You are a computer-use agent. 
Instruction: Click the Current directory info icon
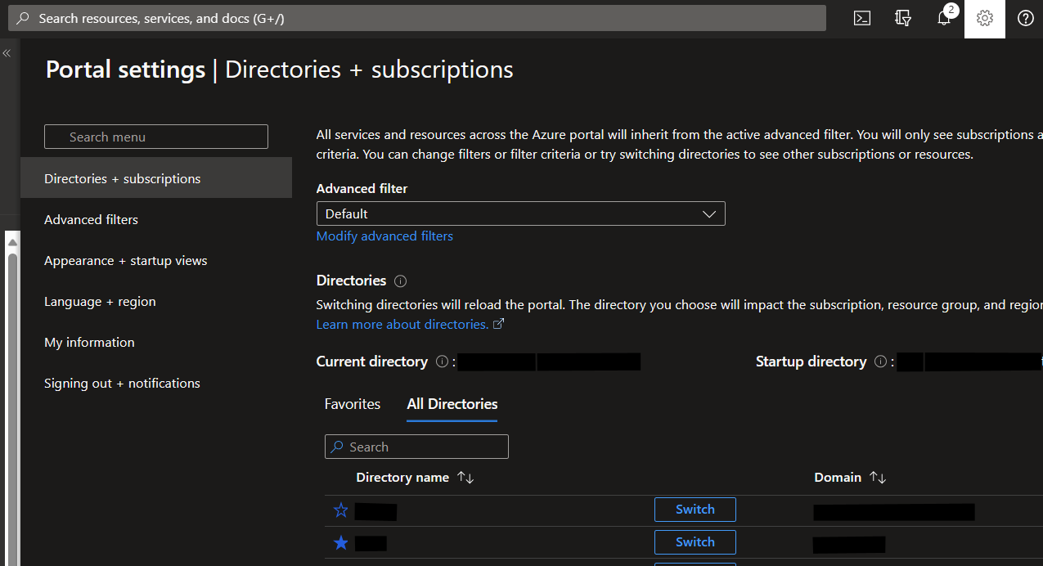442,362
